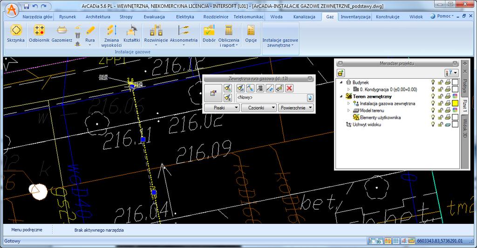Switch to the Konstrukcje ribbon tab
The height and width of the screenshot is (248, 477).
[388, 17]
